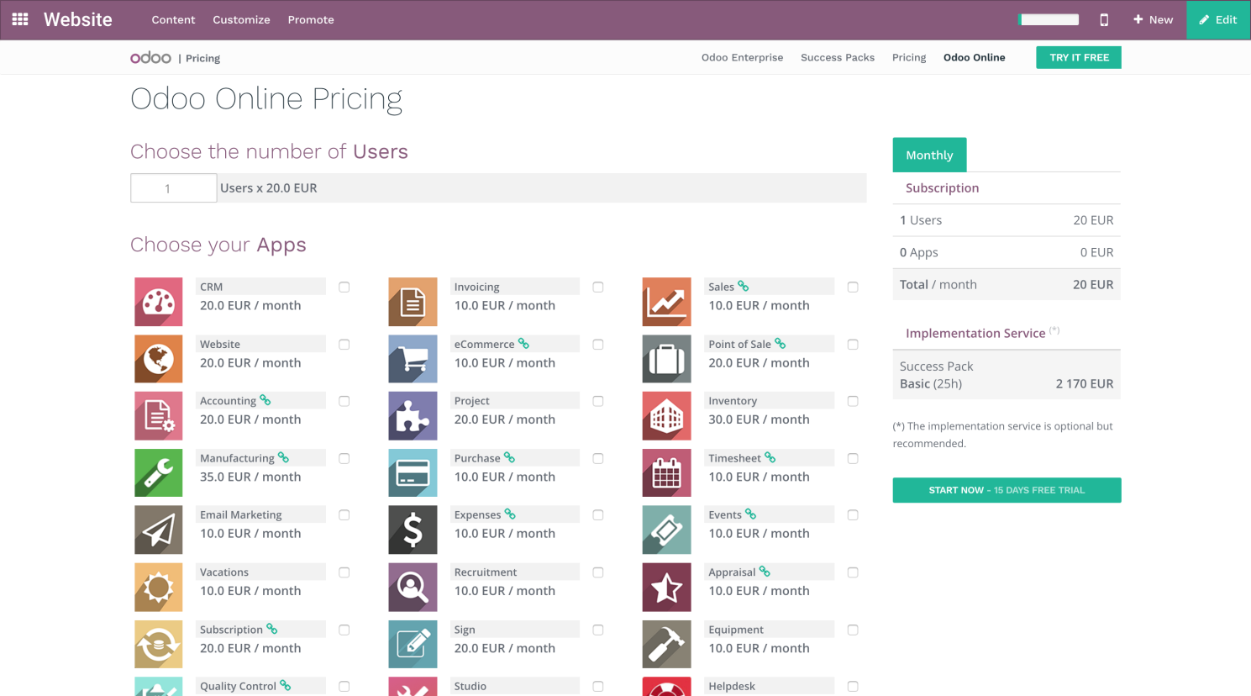Go to Odoo Enterprise page

coord(742,57)
